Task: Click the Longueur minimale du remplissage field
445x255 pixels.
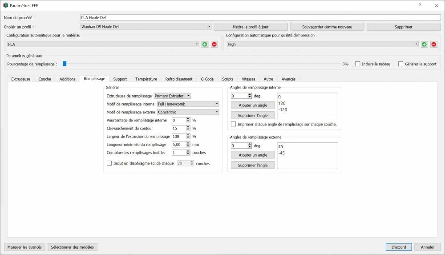Action: click(179, 145)
